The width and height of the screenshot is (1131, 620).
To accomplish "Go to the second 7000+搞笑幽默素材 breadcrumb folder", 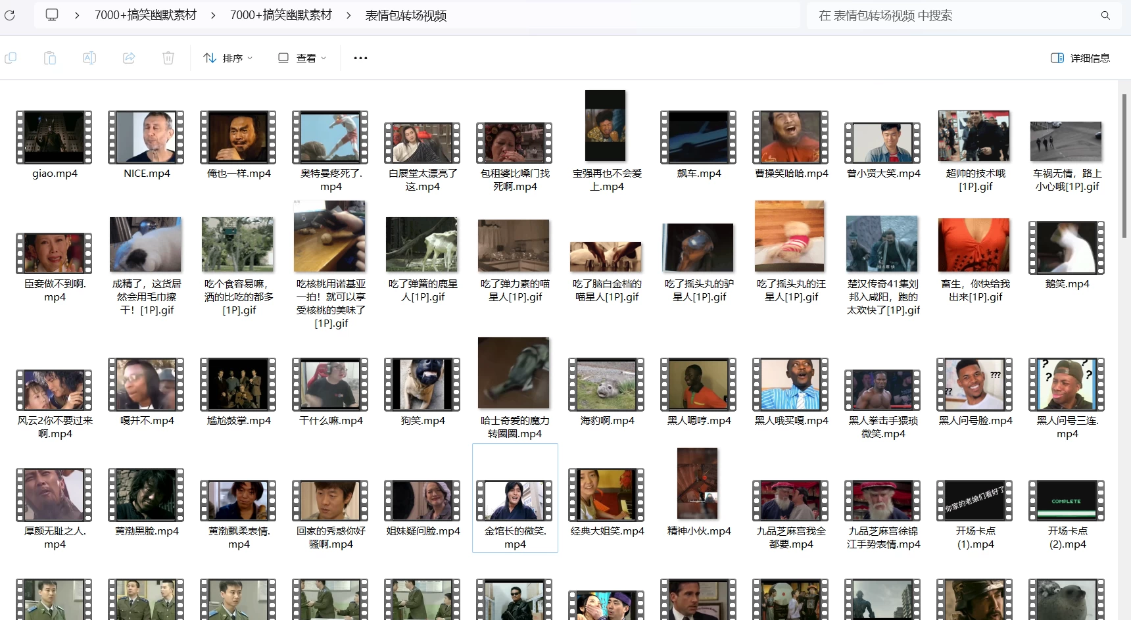I will pos(281,15).
